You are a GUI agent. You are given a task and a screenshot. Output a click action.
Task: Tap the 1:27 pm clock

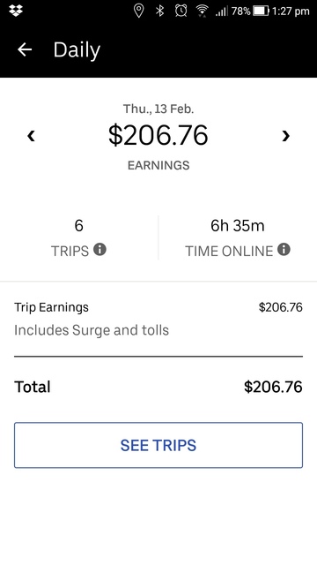[291, 11]
